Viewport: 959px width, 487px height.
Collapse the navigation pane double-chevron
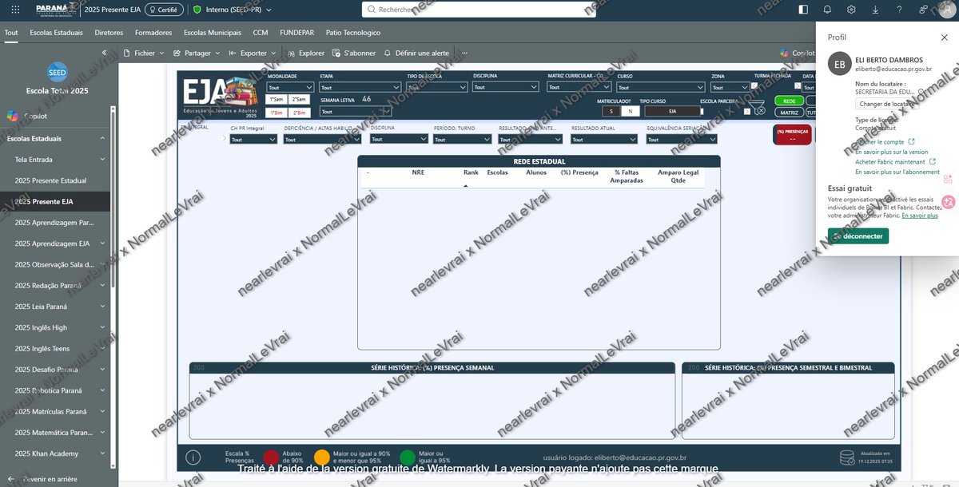(x=105, y=53)
